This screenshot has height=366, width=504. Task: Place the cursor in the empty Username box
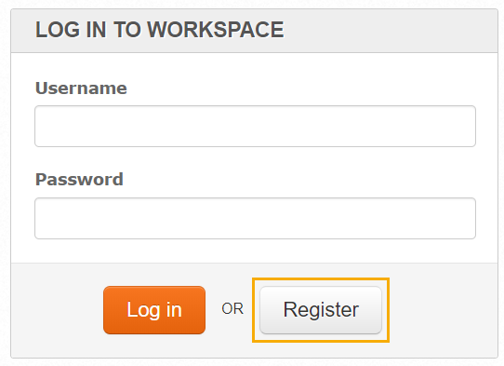[255, 126]
